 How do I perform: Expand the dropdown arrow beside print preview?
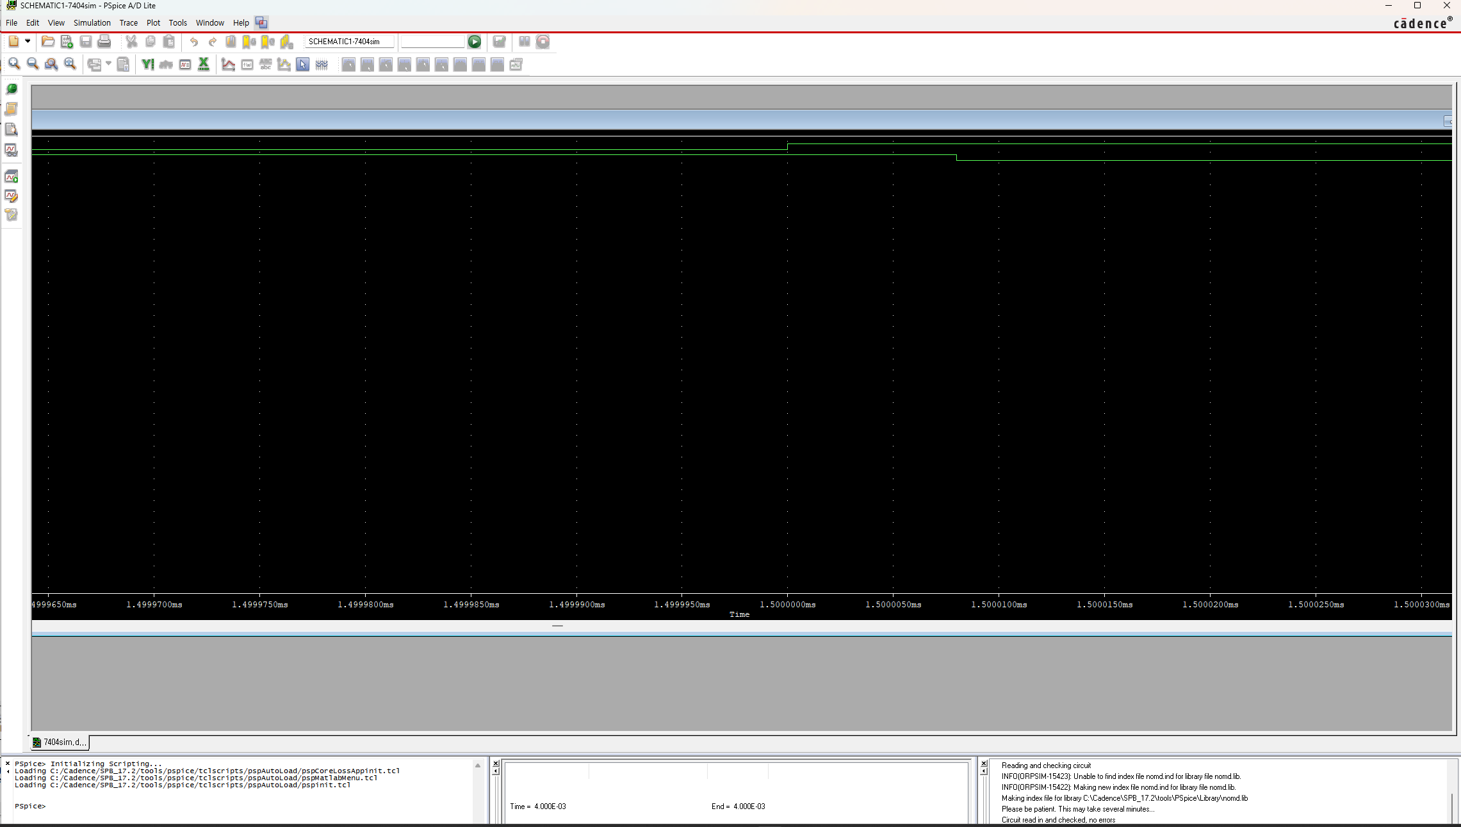[x=108, y=64]
